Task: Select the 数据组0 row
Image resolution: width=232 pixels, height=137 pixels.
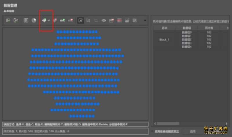Action: tap(186, 33)
